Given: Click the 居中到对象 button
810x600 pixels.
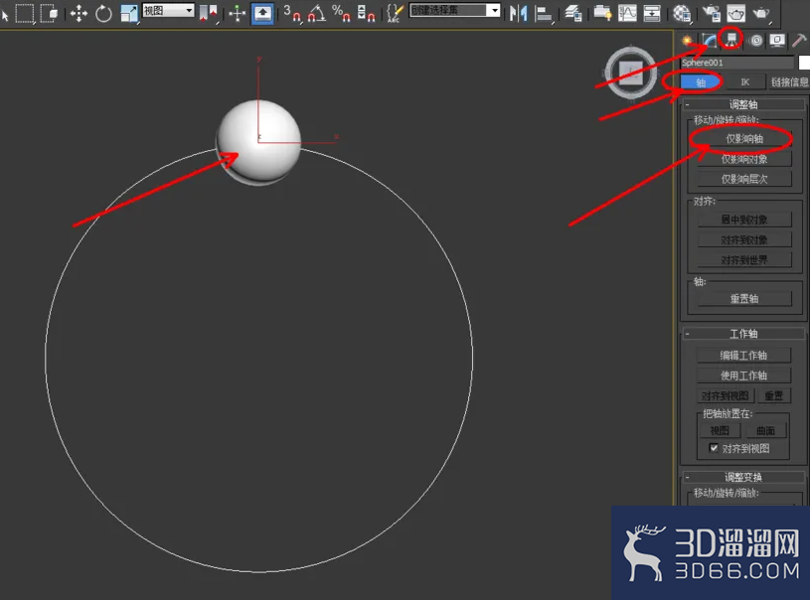Looking at the screenshot, I should pos(744,220).
